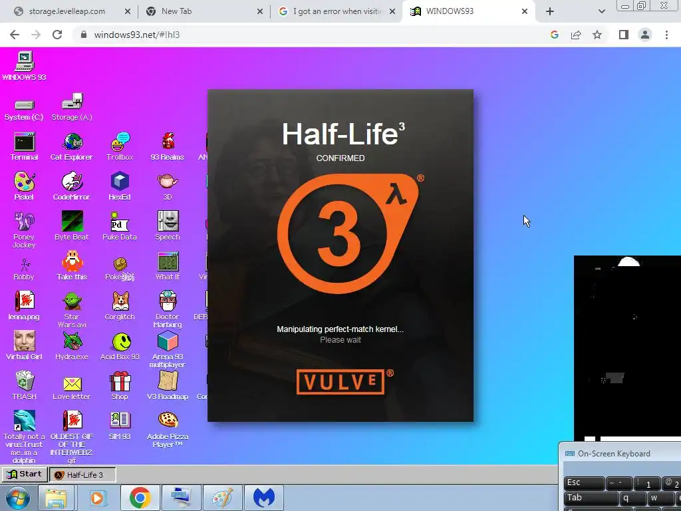Open the CodeMirror editor icon
This screenshot has height=511, width=681.
click(72, 186)
